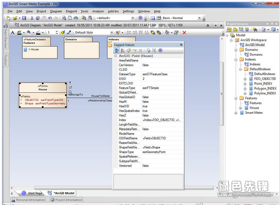Click the Undo arrow icon
Viewport: 280px width, 205px height.
pos(50,18)
